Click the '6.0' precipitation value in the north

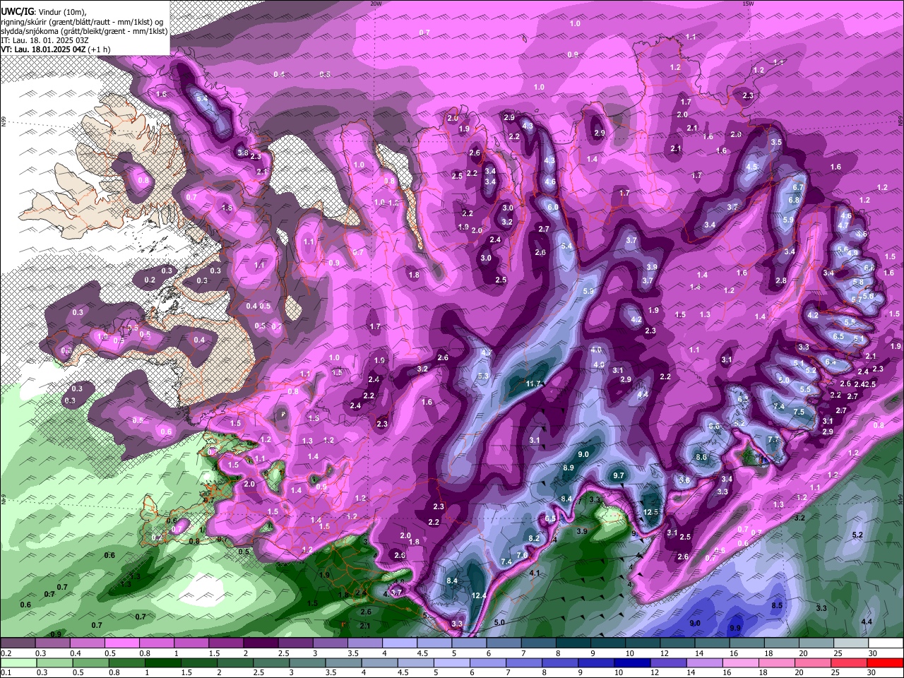tap(553, 208)
